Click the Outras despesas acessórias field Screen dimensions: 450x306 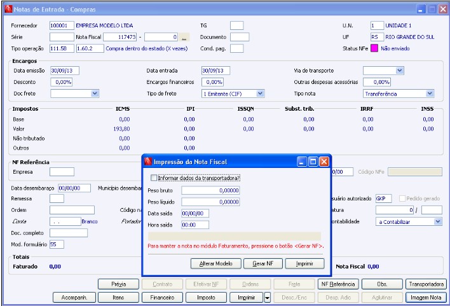click(377, 82)
